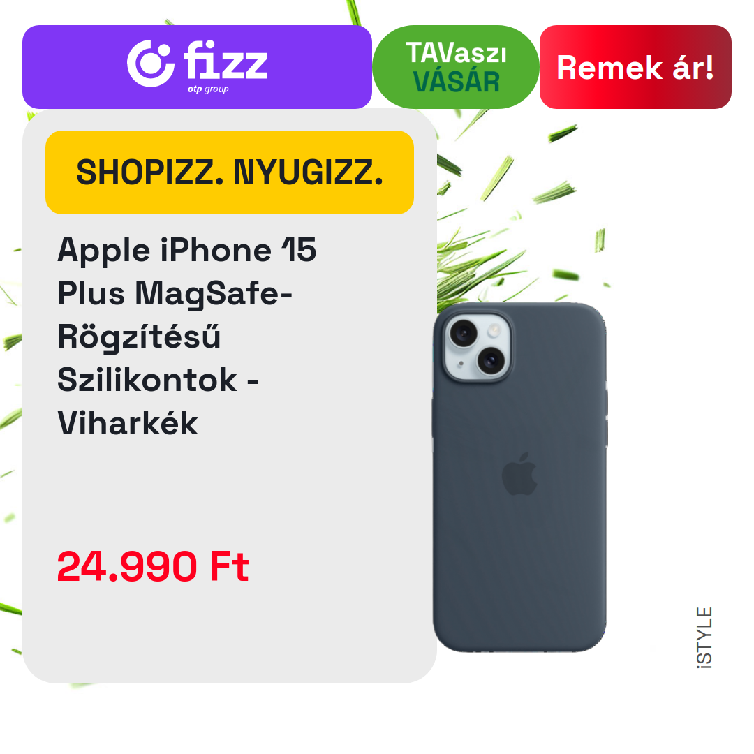Click the Viharkék color name text
The height and width of the screenshot is (754, 754).
[x=128, y=423]
